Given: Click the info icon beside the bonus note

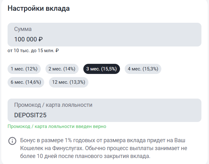Looking at the screenshot, I should (12, 141).
